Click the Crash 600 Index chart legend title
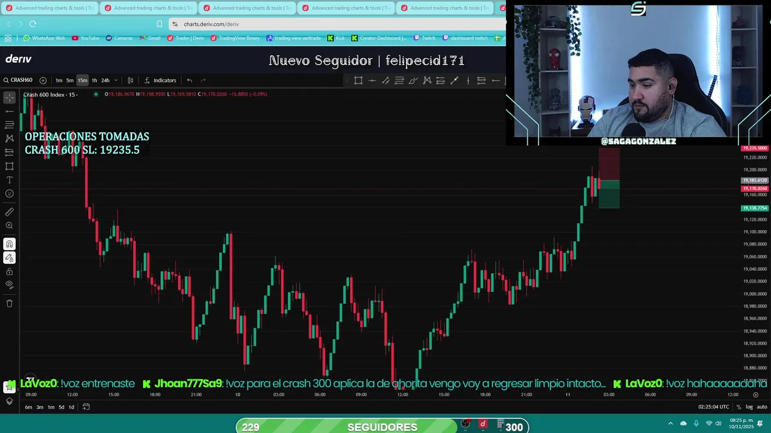This screenshot has width=771, height=433. click(50, 94)
